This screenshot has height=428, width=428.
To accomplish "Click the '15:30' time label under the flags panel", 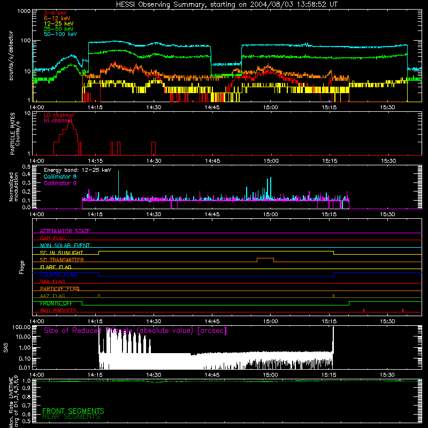I will [387, 322].
